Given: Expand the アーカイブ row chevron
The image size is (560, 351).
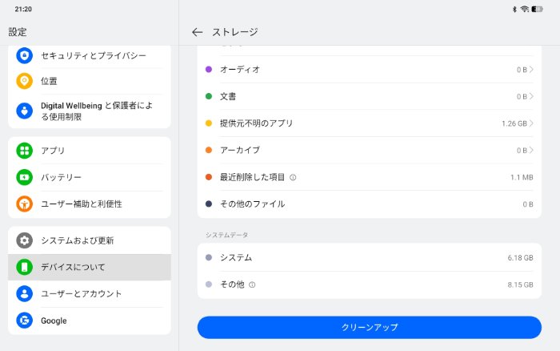Looking at the screenshot, I should pyautogui.click(x=531, y=150).
